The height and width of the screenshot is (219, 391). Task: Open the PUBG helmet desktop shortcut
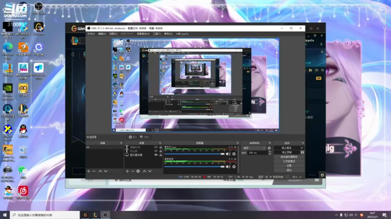pyautogui.click(x=8, y=174)
